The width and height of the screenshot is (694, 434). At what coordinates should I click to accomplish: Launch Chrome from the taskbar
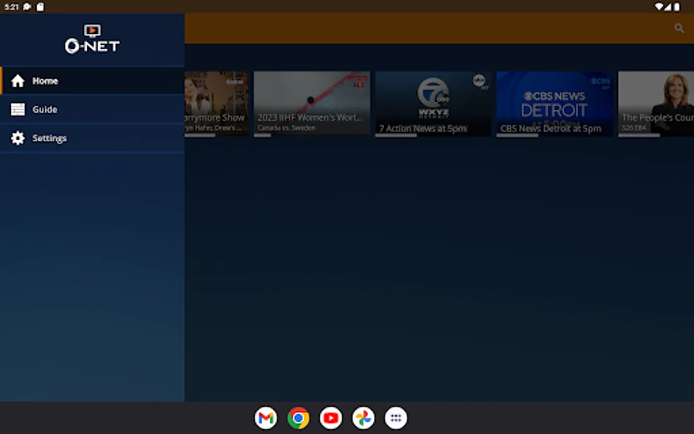pyautogui.click(x=298, y=418)
